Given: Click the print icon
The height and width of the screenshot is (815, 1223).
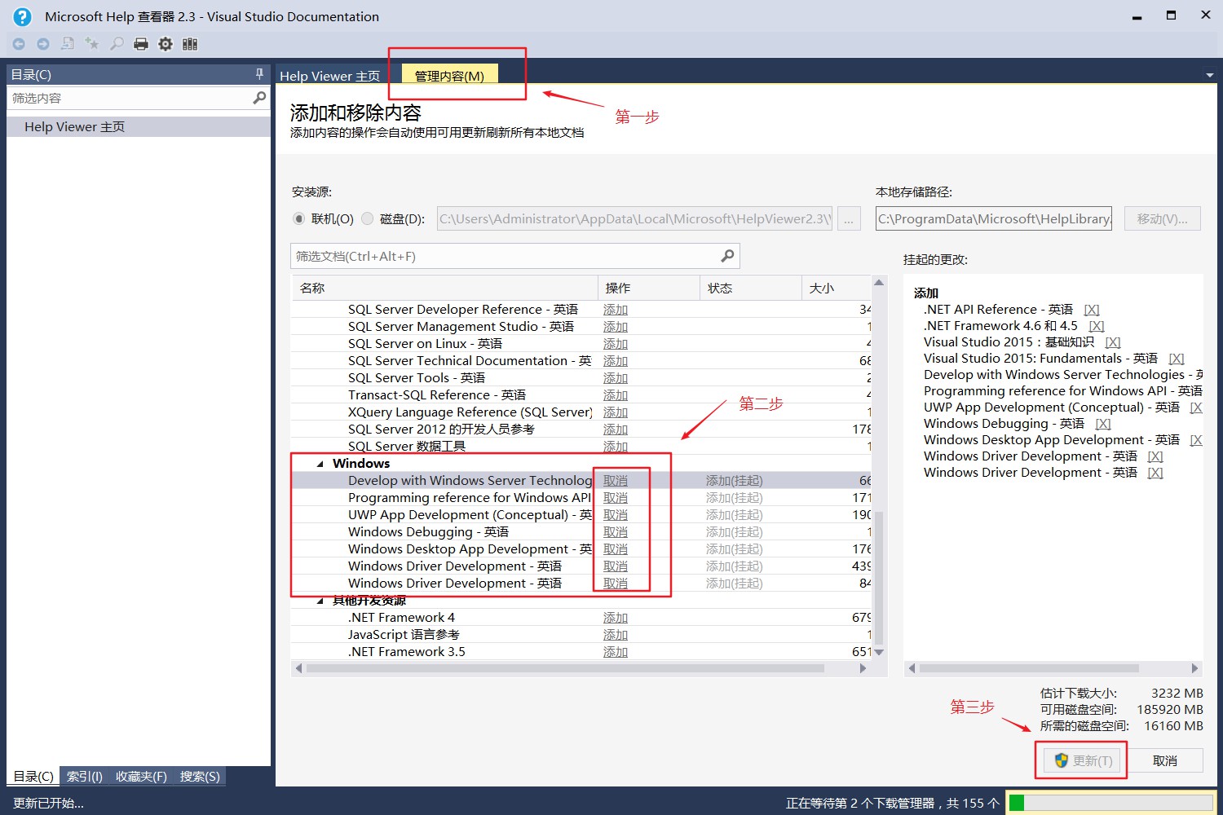Looking at the screenshot, I should coord(141,43).
